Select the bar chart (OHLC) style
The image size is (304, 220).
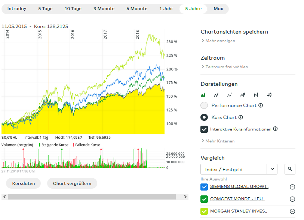click(256, 95)
